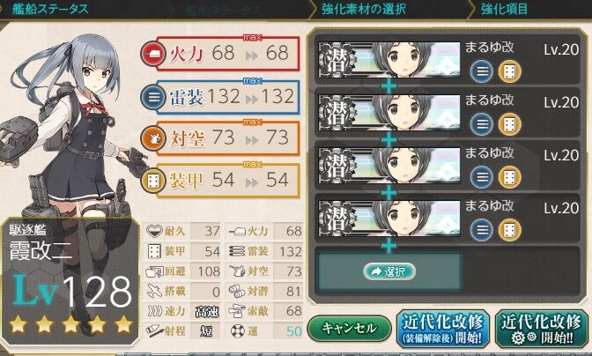Click the 選択 button in empty slot
The width and height of the screenshot is (592, 356).
389,271
